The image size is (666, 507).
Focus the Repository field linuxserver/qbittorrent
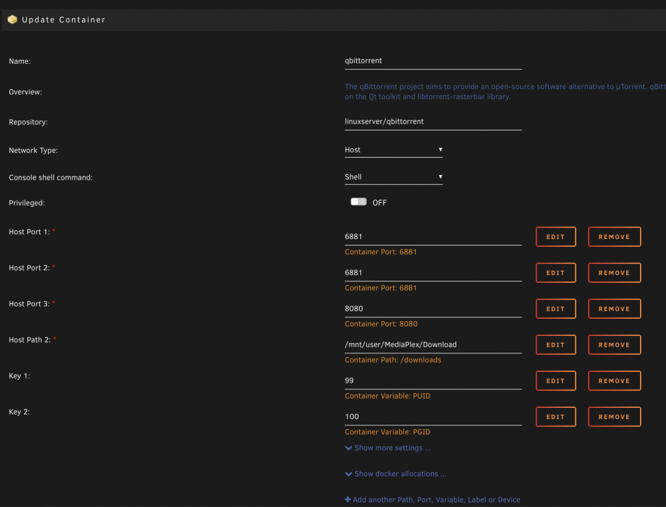(x=433, y=122)
